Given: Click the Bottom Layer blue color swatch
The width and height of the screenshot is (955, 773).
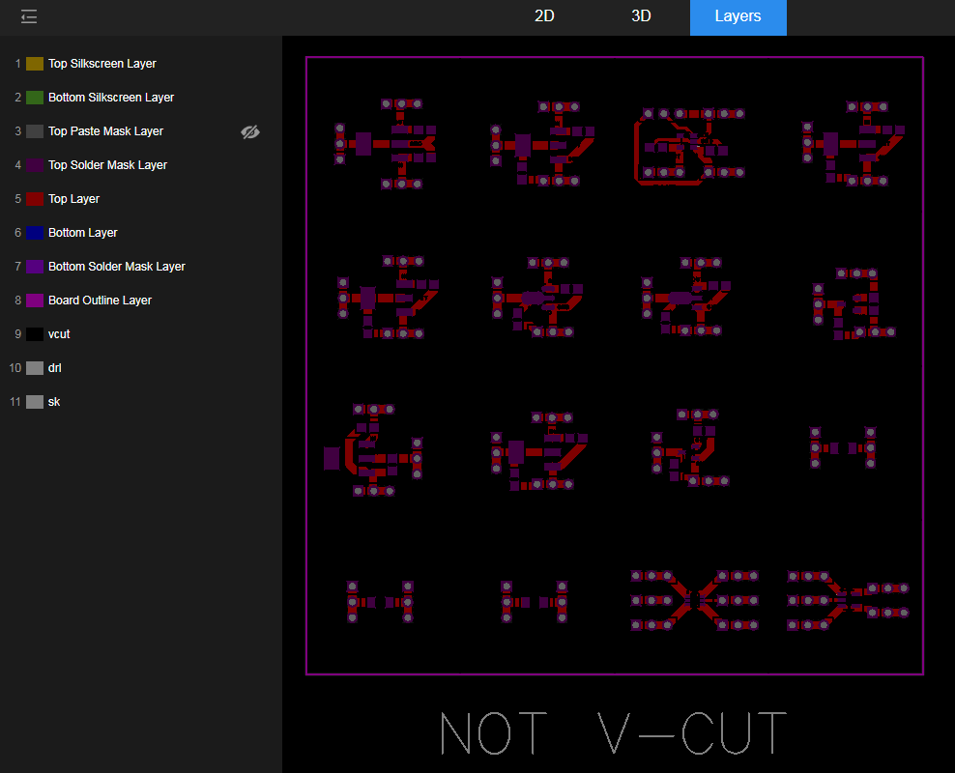Looking at the screenshot, I should pyautogui.click(x=35, y=233).
